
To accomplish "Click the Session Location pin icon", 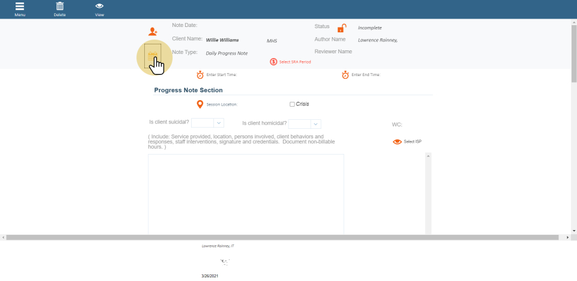I will tap(200, 104).
